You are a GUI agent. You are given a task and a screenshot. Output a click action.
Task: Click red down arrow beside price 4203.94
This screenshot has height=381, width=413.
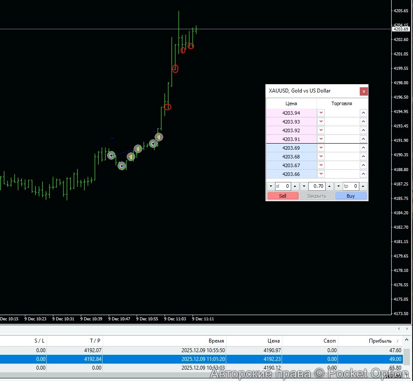(321, 113)
